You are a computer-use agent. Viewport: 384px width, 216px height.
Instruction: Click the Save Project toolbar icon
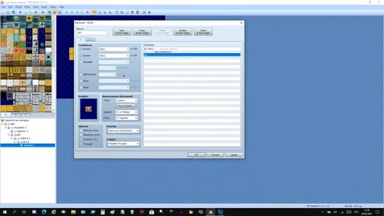(x=13, y=12)
